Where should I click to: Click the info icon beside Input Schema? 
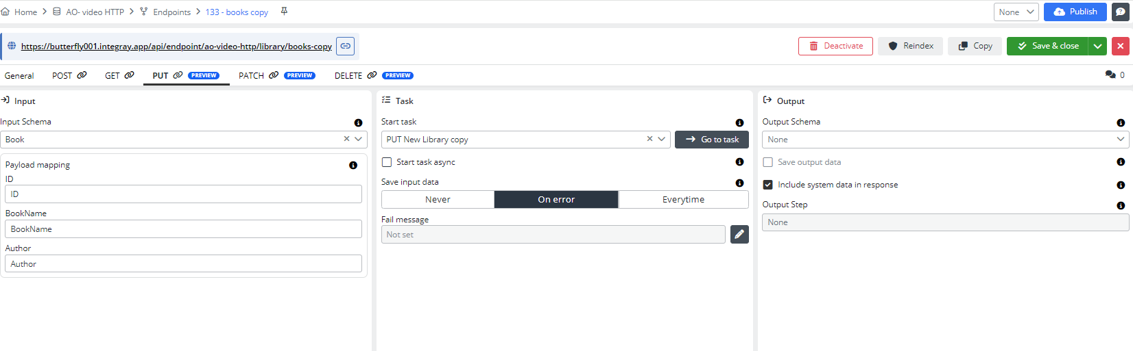(358, 122)
